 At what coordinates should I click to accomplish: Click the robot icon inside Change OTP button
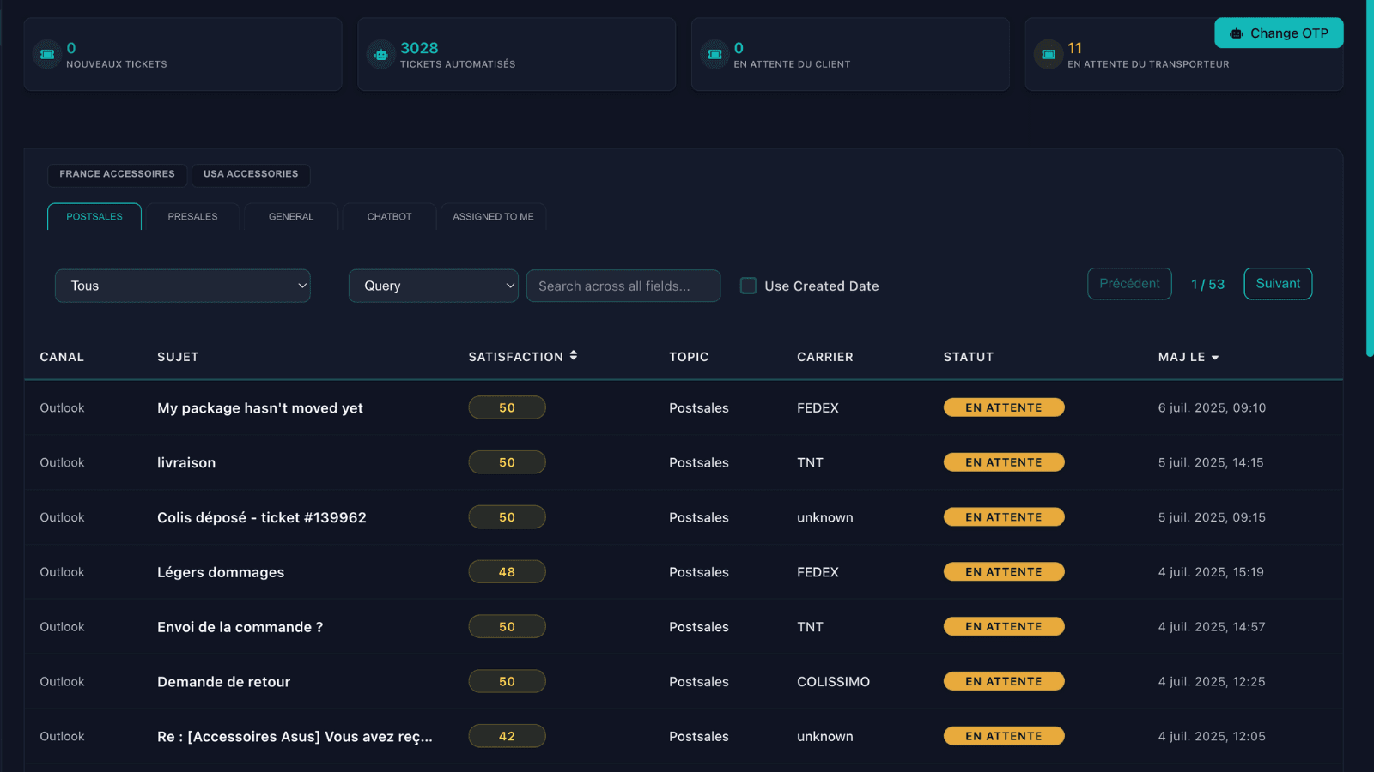pos(1237,33)
